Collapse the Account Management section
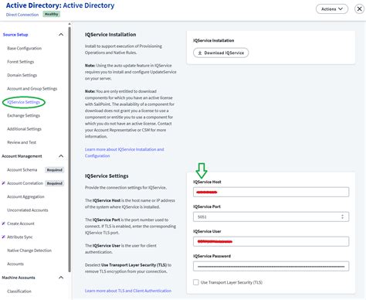The height and width of the screenshot is (300, 366). pos(61,156)
